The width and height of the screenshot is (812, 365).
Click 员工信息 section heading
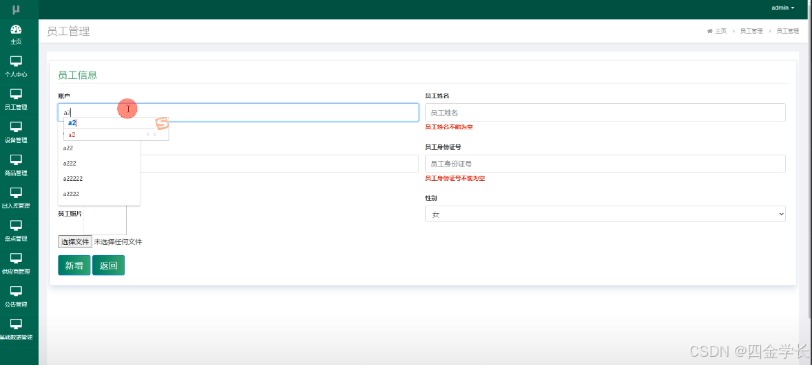click(78, 75)
